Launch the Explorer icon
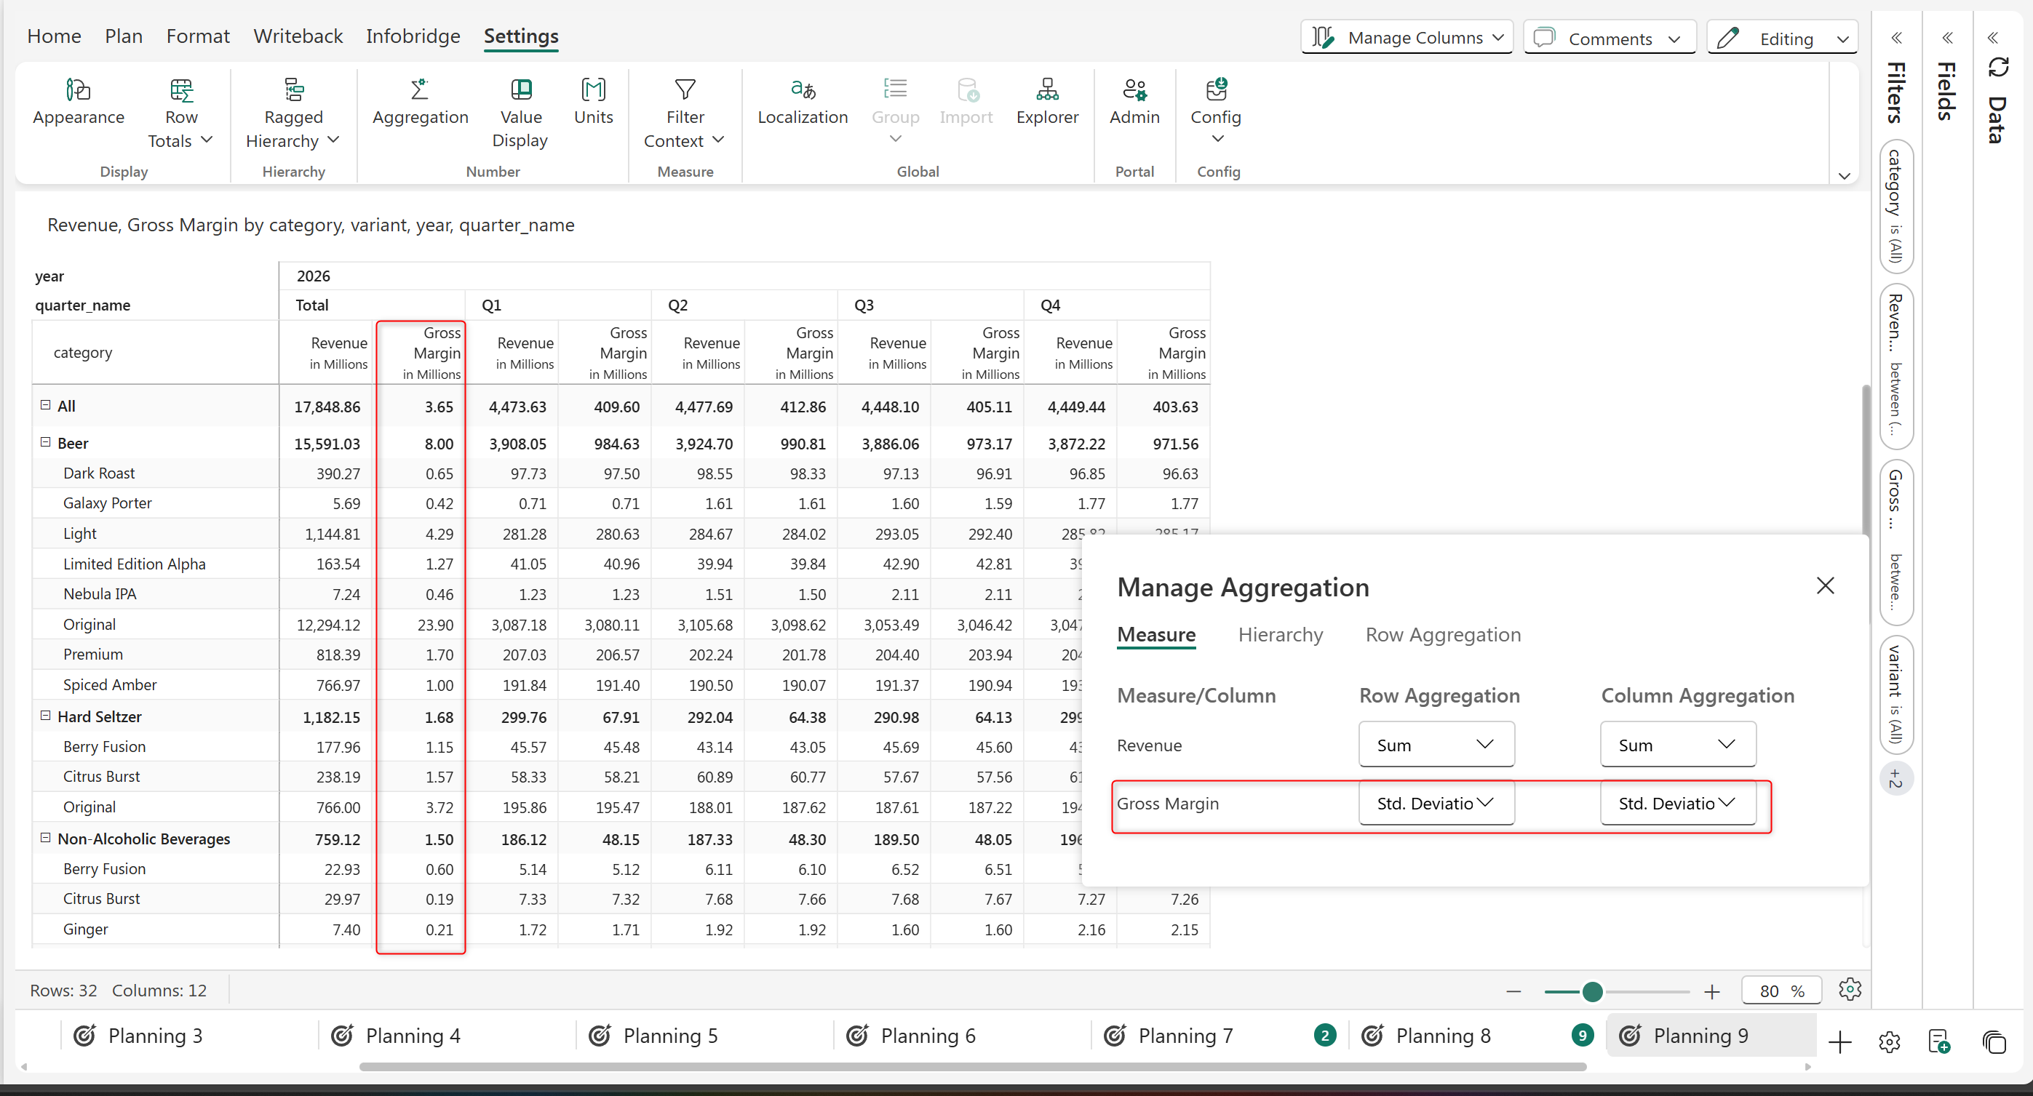The image size is (2033, 1096). pos(1046,90)
